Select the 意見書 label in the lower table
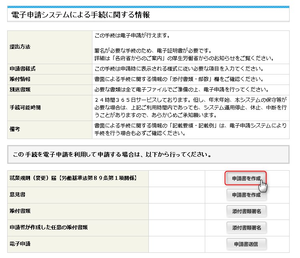The image size is (300, 258). (x=17, y=195)
